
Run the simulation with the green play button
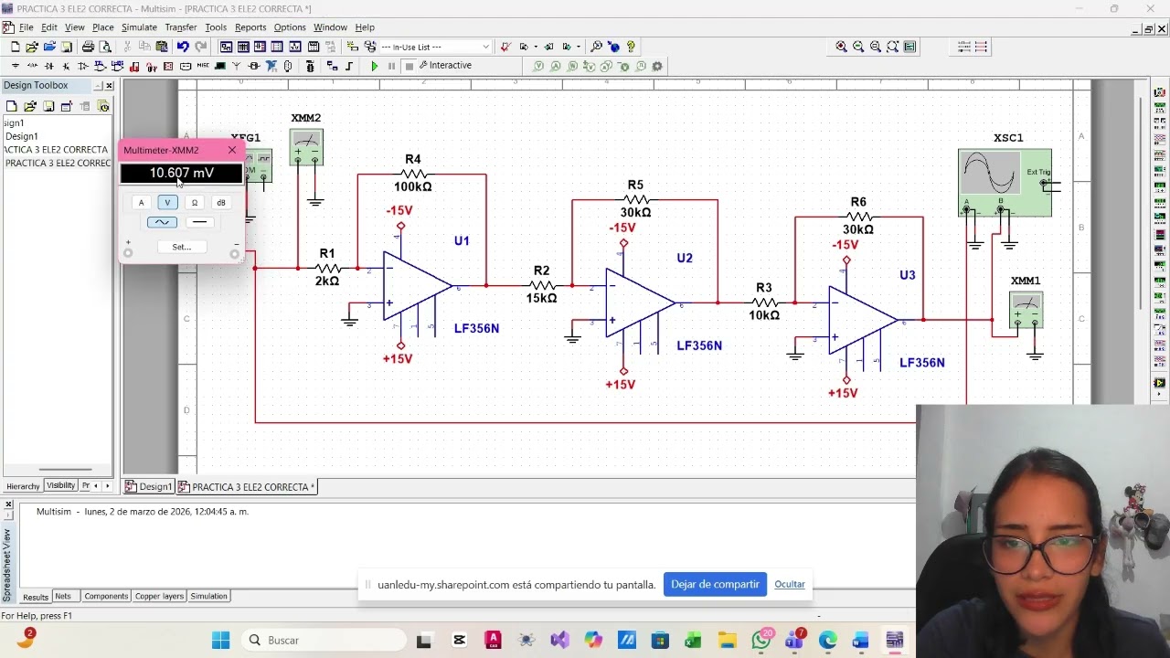(x=375, y=66)
